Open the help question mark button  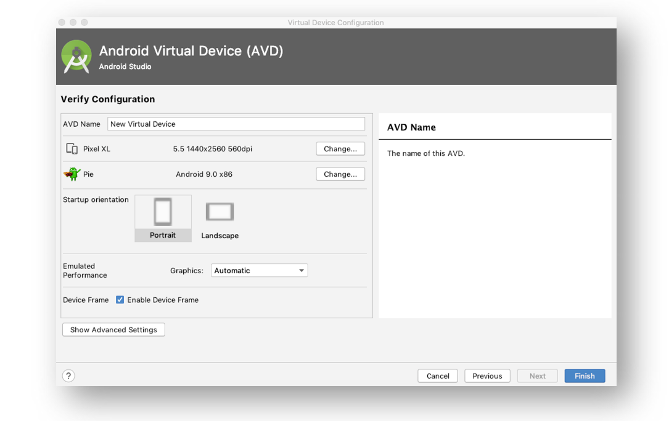tap(68, 376)
